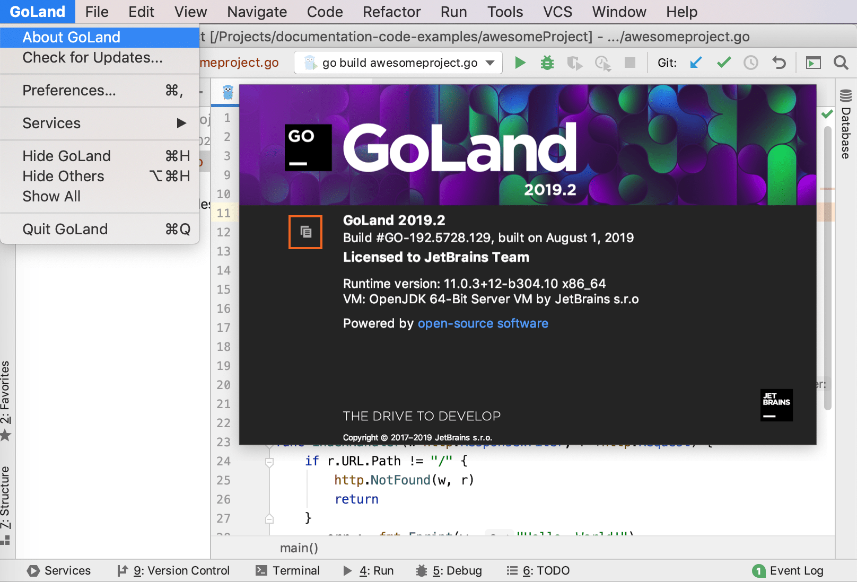
Task: Open the run configuration dropdown
Action: tap(489, 62)
